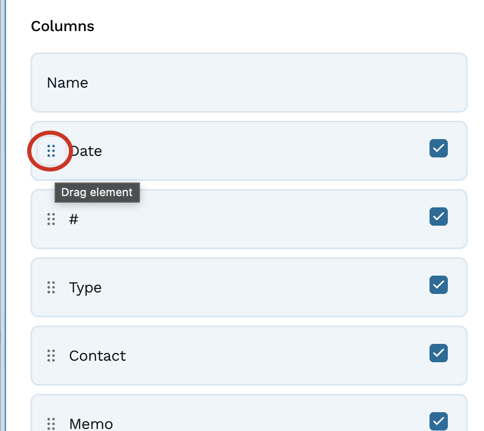Select the # column label
484x431 pixels.
tap(74, 220)
